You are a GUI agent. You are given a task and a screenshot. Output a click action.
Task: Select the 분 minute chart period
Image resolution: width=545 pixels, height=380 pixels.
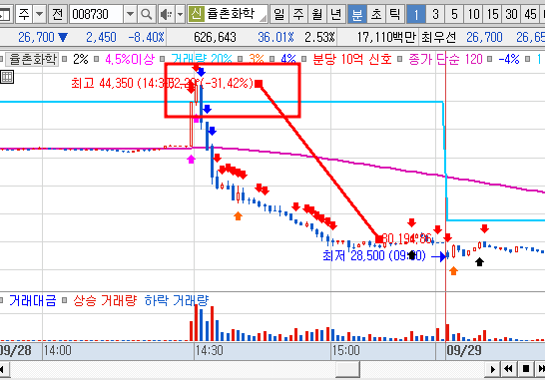(x=357, y=14)
